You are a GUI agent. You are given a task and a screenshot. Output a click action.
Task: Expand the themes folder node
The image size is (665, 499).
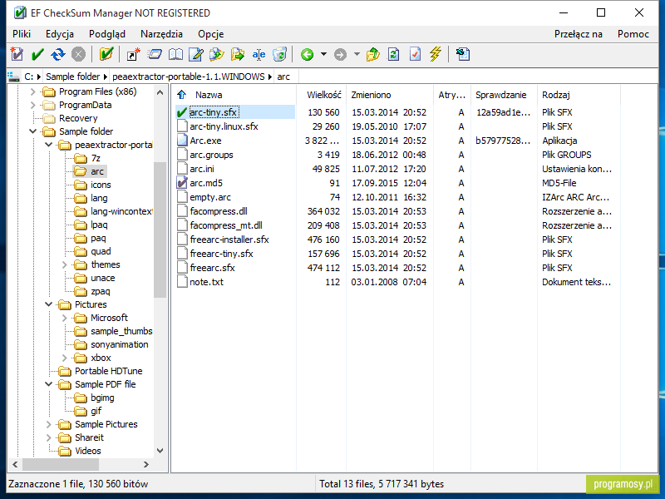pos(65,264)
